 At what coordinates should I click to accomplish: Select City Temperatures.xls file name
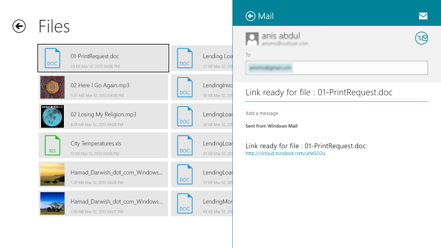(96, 143)
